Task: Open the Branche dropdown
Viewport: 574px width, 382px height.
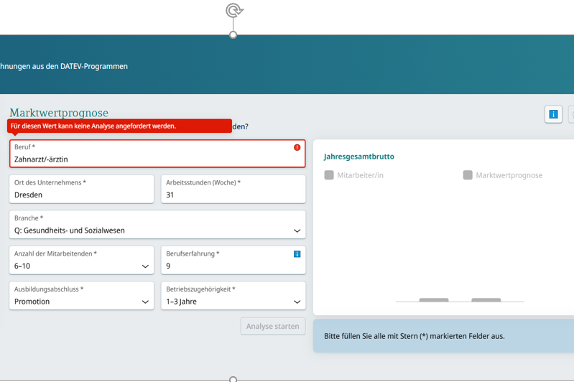Action: click(157, 225)
